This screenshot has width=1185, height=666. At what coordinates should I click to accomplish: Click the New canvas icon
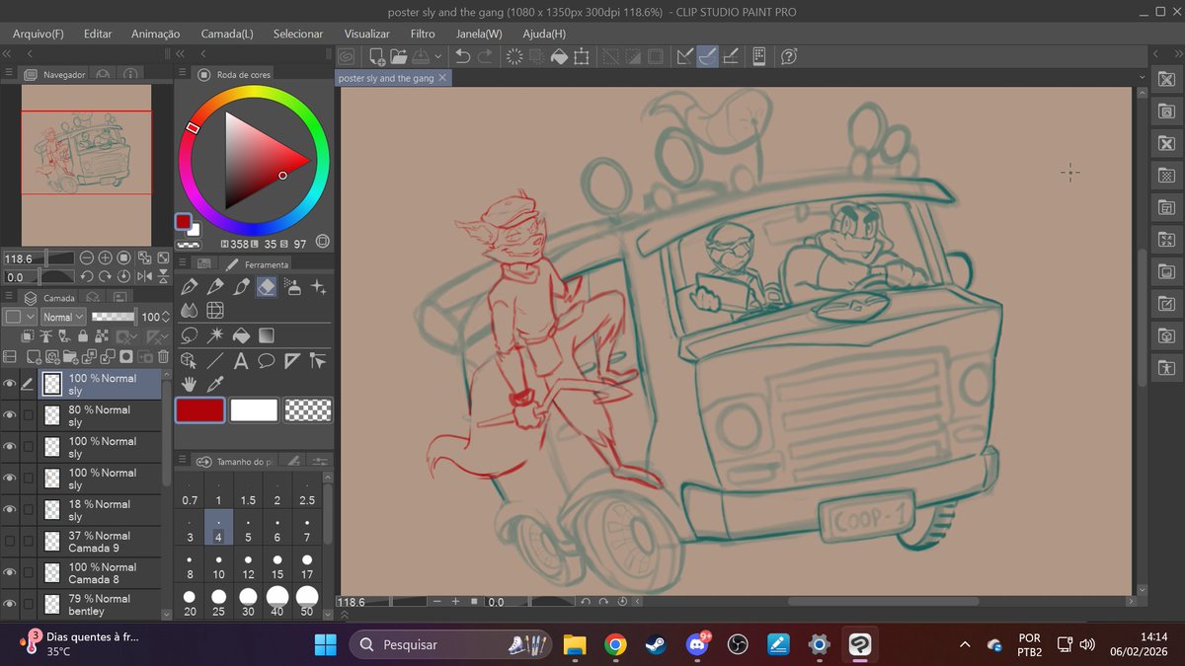pos(377,56)
